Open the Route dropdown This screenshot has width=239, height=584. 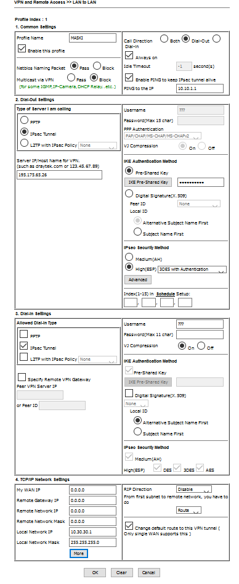pos(188,510)
